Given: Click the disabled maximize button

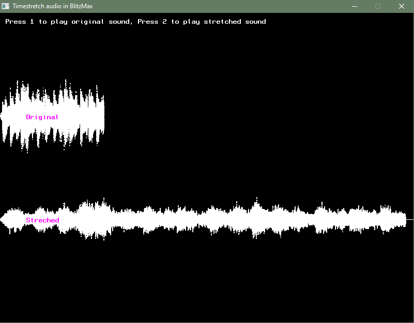Looking at the screenshot, I should [378, 6].
